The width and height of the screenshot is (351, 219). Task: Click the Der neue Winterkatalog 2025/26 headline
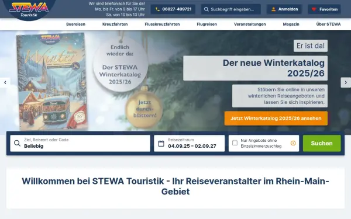tap(255, 68)
